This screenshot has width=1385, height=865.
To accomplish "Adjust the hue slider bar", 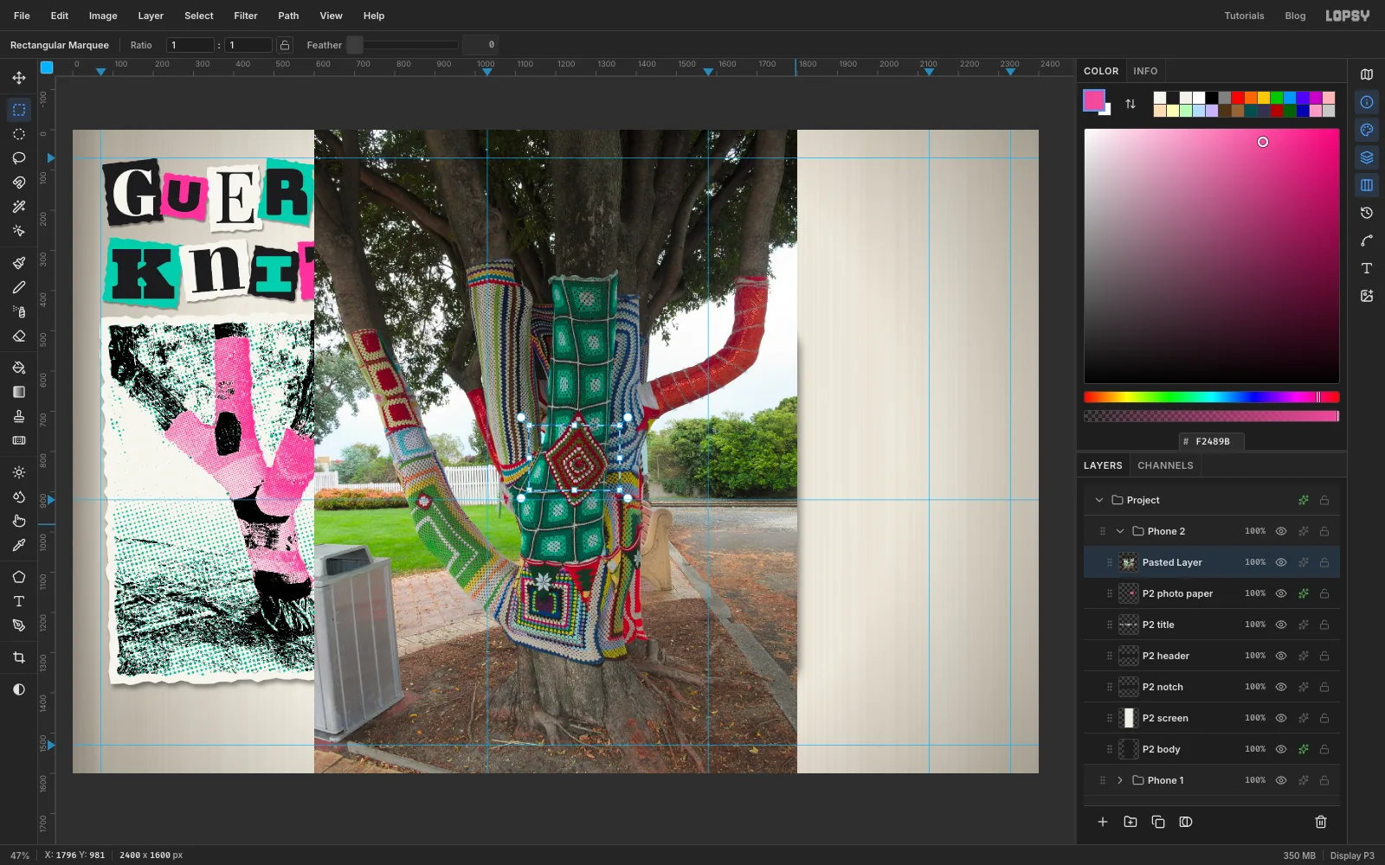I will 1212,397.
